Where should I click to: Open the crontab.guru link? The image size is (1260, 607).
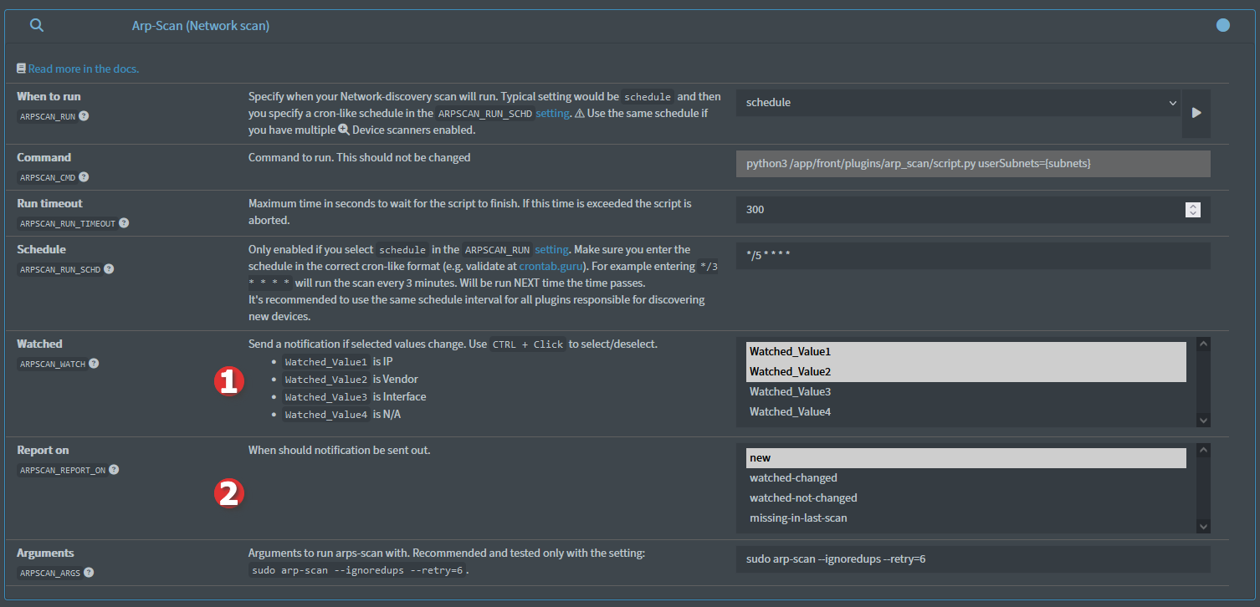[x=550, y=265]
